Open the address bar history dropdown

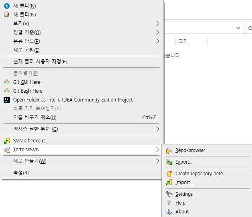pos(238,28)
